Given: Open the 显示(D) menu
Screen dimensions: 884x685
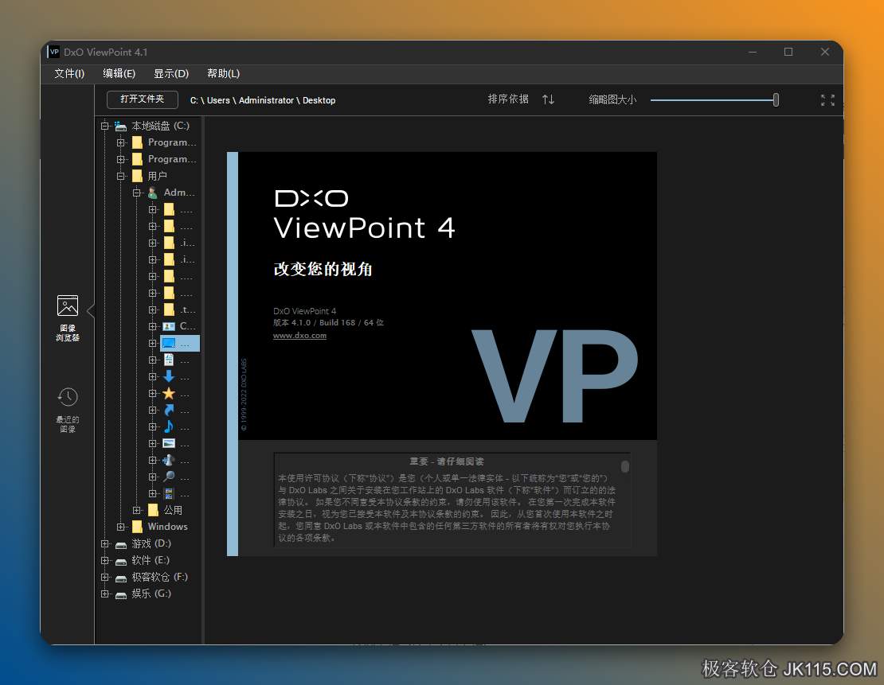Looking at the screenshot, I should point(171,73).
